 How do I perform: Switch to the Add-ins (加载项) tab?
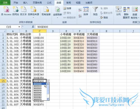pos(89,3)
